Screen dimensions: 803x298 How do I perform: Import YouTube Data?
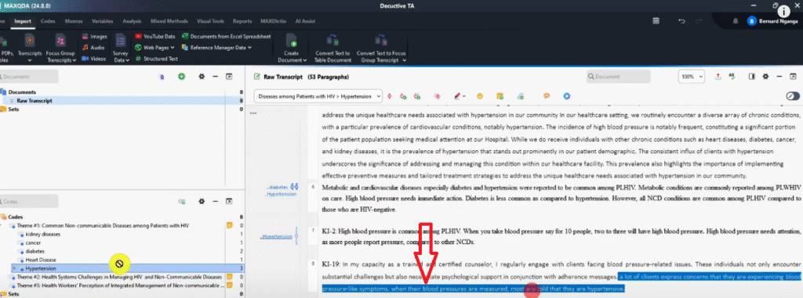point(155,37)
